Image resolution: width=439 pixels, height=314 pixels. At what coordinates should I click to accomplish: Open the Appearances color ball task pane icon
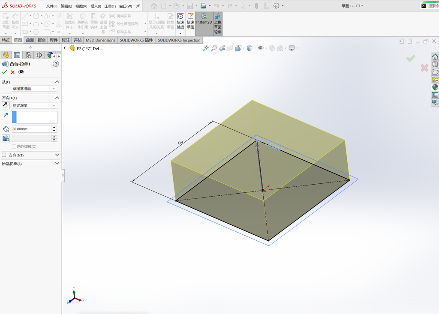(x=435, y=87)
